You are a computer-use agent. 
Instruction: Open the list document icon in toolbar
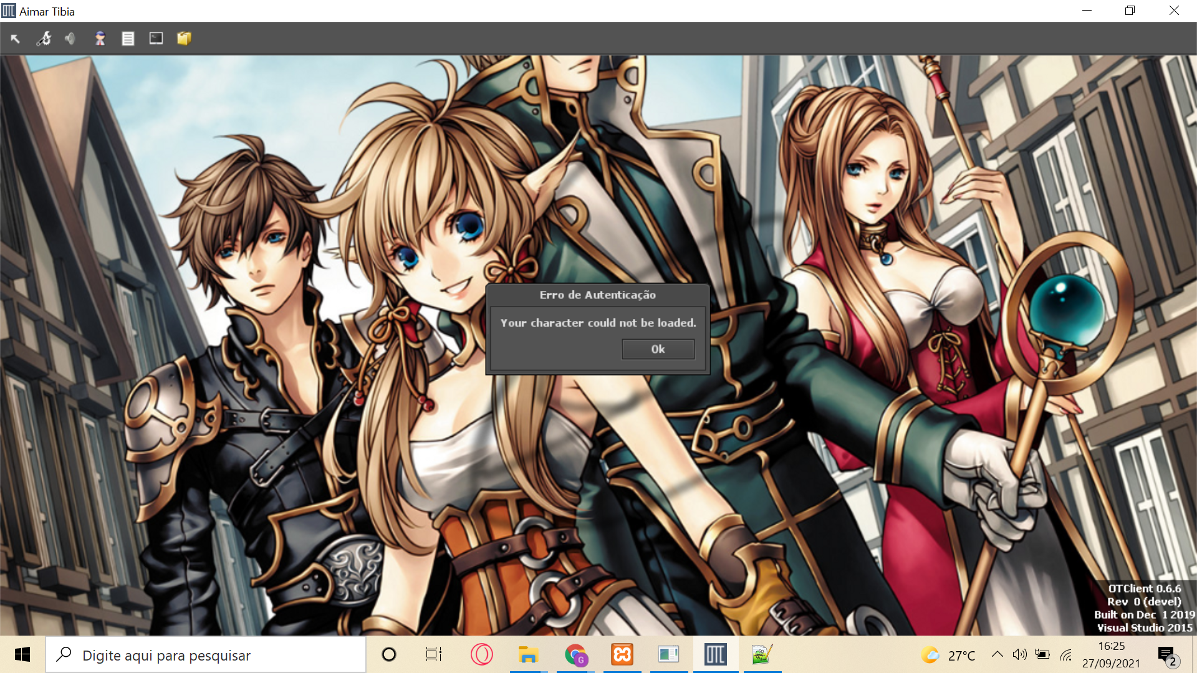tap(128, 39)
